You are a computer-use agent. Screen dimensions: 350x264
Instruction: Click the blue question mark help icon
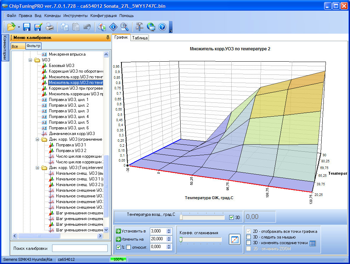point(162,27)
